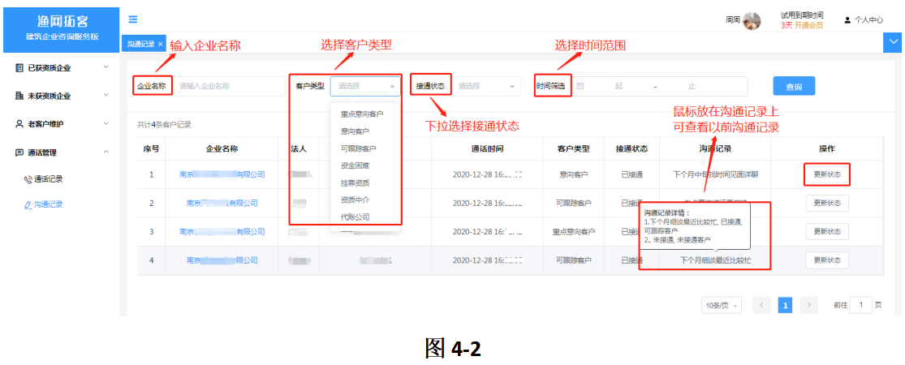The width and height of the screenshot is (905, 365).
Task: Click the 已获资质企业 menu icon
Action: click(x=19, y=67)
